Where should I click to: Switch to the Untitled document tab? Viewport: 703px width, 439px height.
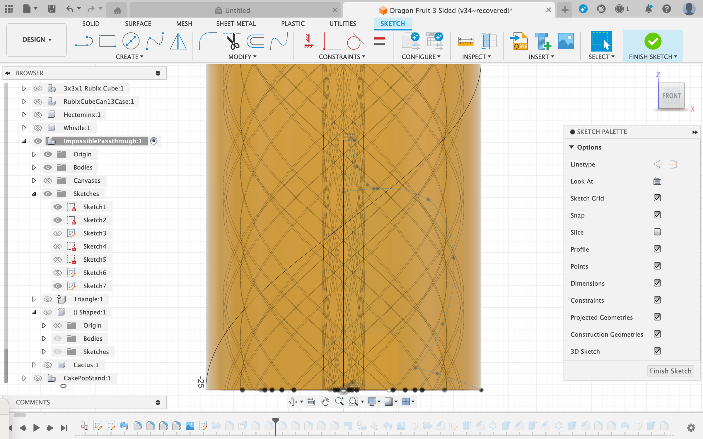pyautogui.click(x=237, y=11)
